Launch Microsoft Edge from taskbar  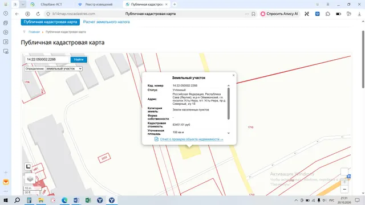(64, 200)
